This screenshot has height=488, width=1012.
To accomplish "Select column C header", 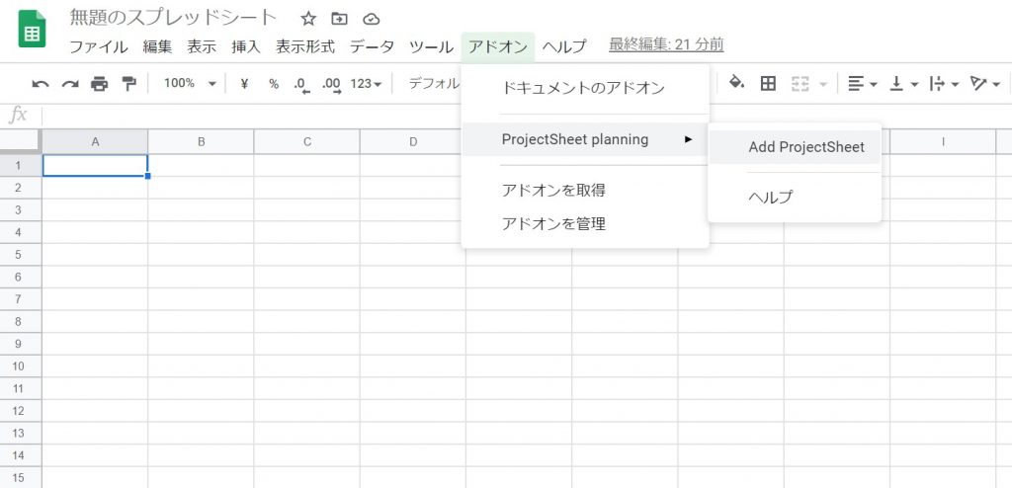I will click(307, 142).
